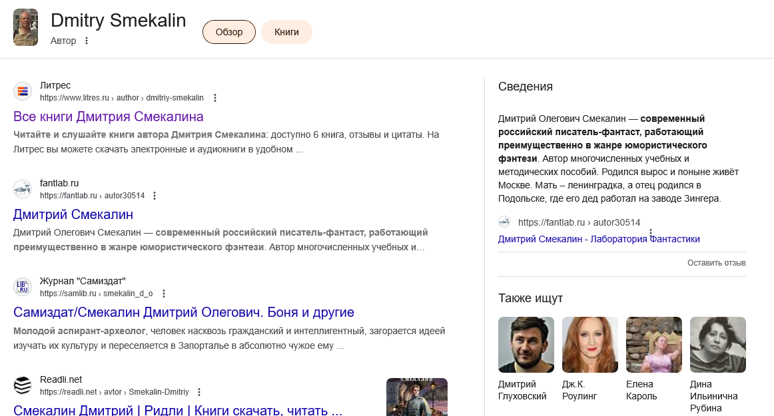This screenshot has height=416, width=774.
Task: Click the Samizdat journal LIB.RU favicon
Action: coord(23,287)
